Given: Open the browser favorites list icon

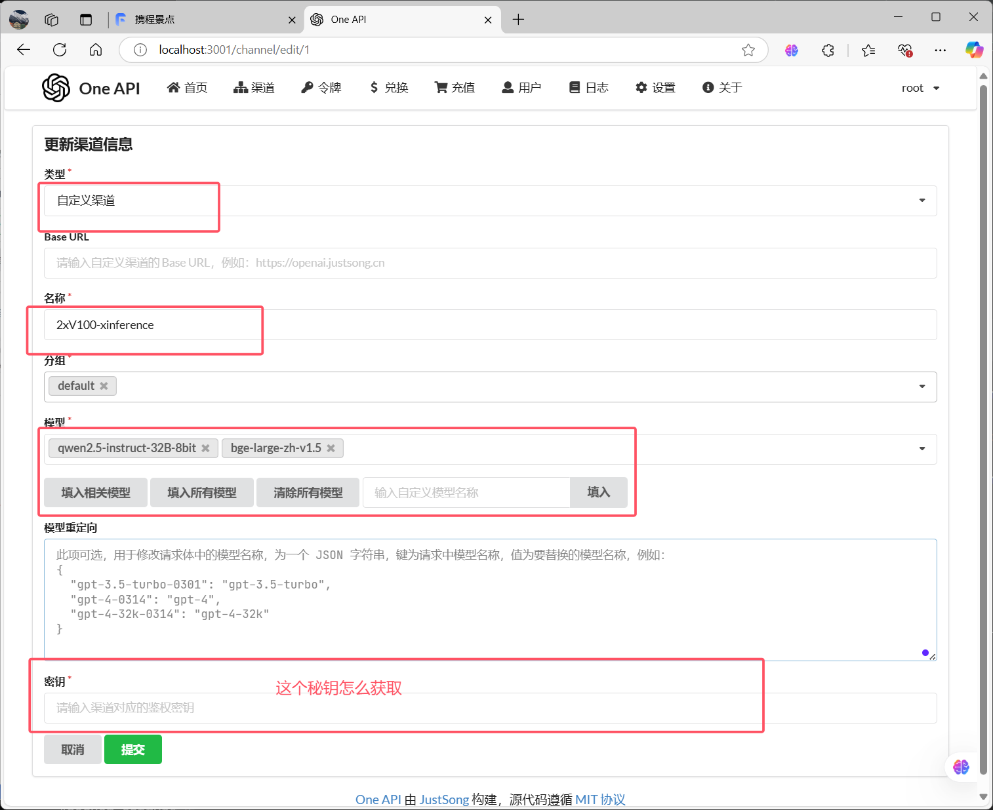Looking at the screenshot, I should (x=868, y=50).
